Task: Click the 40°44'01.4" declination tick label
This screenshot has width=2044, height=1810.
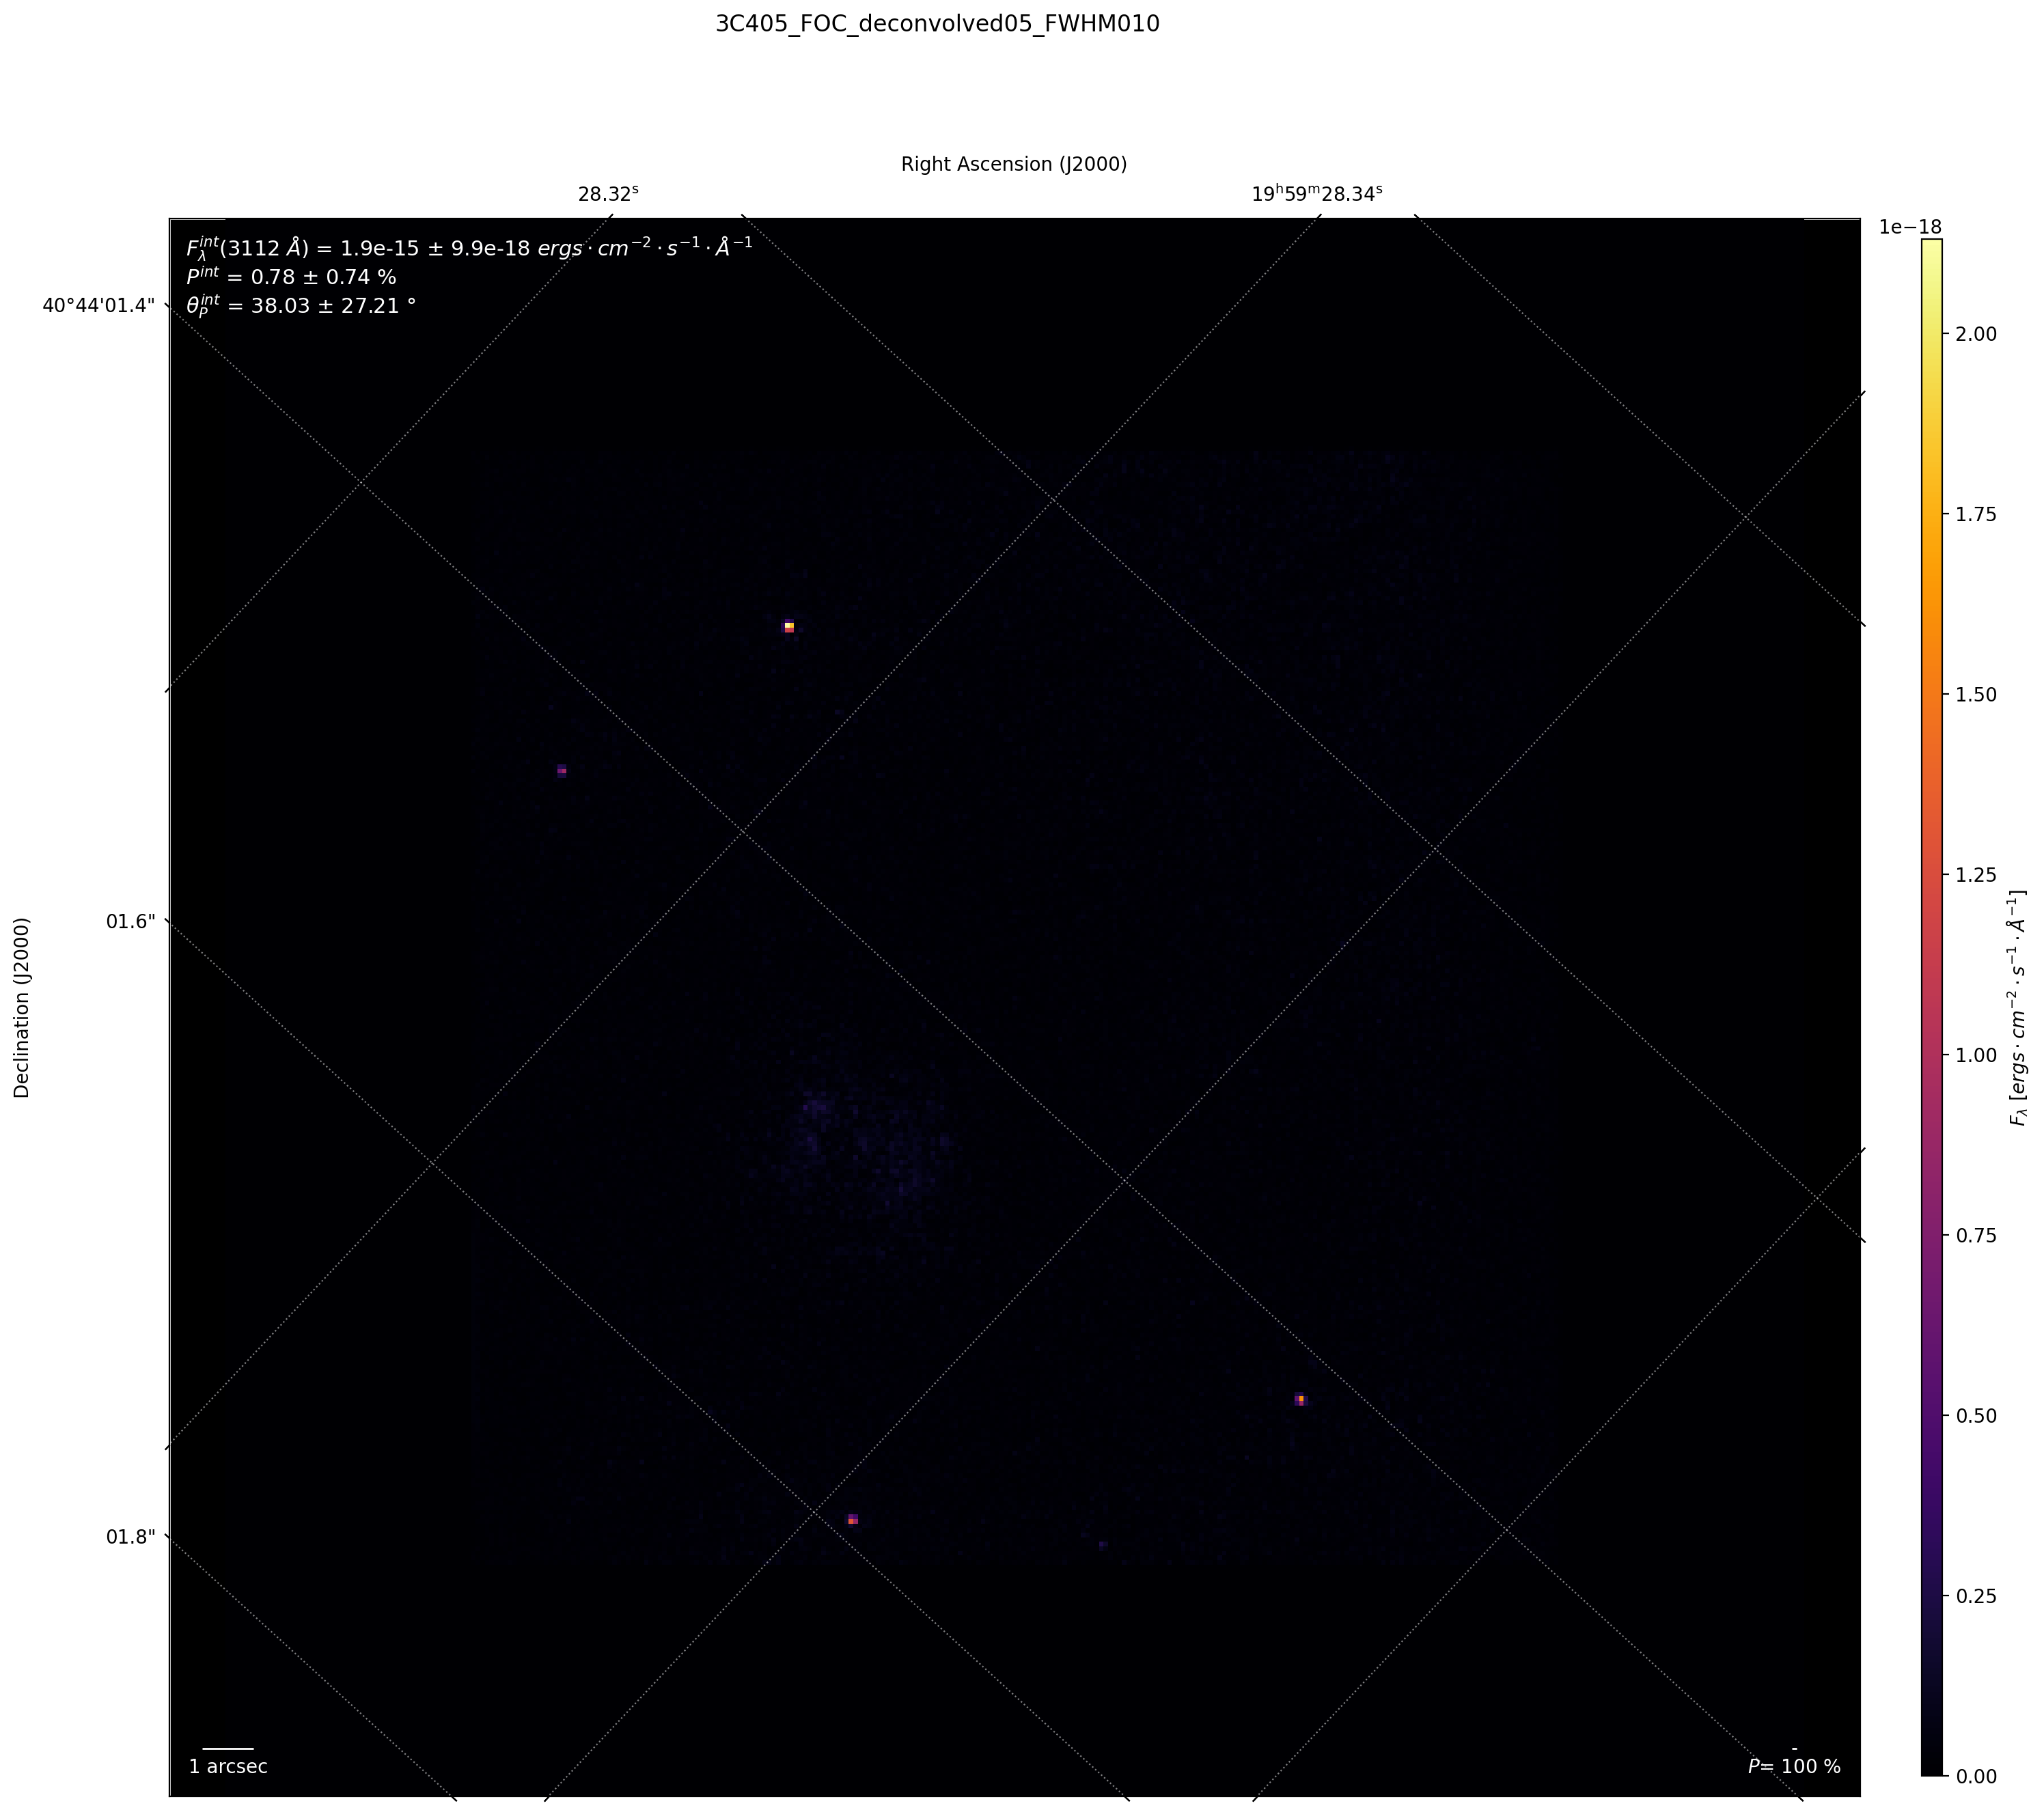Action: [x=99, y=305]
